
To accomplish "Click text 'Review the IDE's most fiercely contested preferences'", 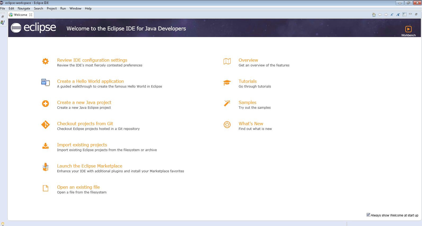I will (100, 65).
